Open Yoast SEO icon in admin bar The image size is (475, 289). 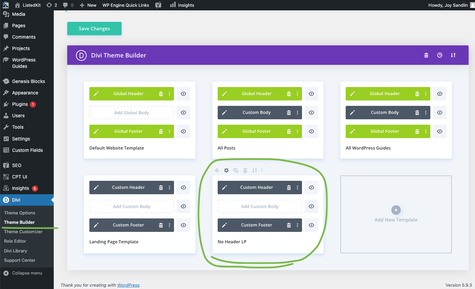(158, 5)
